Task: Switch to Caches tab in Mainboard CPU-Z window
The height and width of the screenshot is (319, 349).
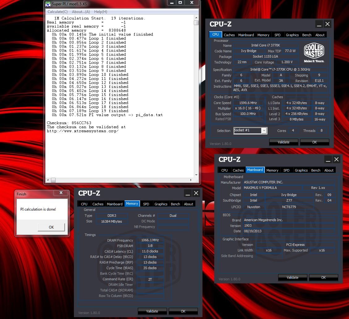Action: 238,170
